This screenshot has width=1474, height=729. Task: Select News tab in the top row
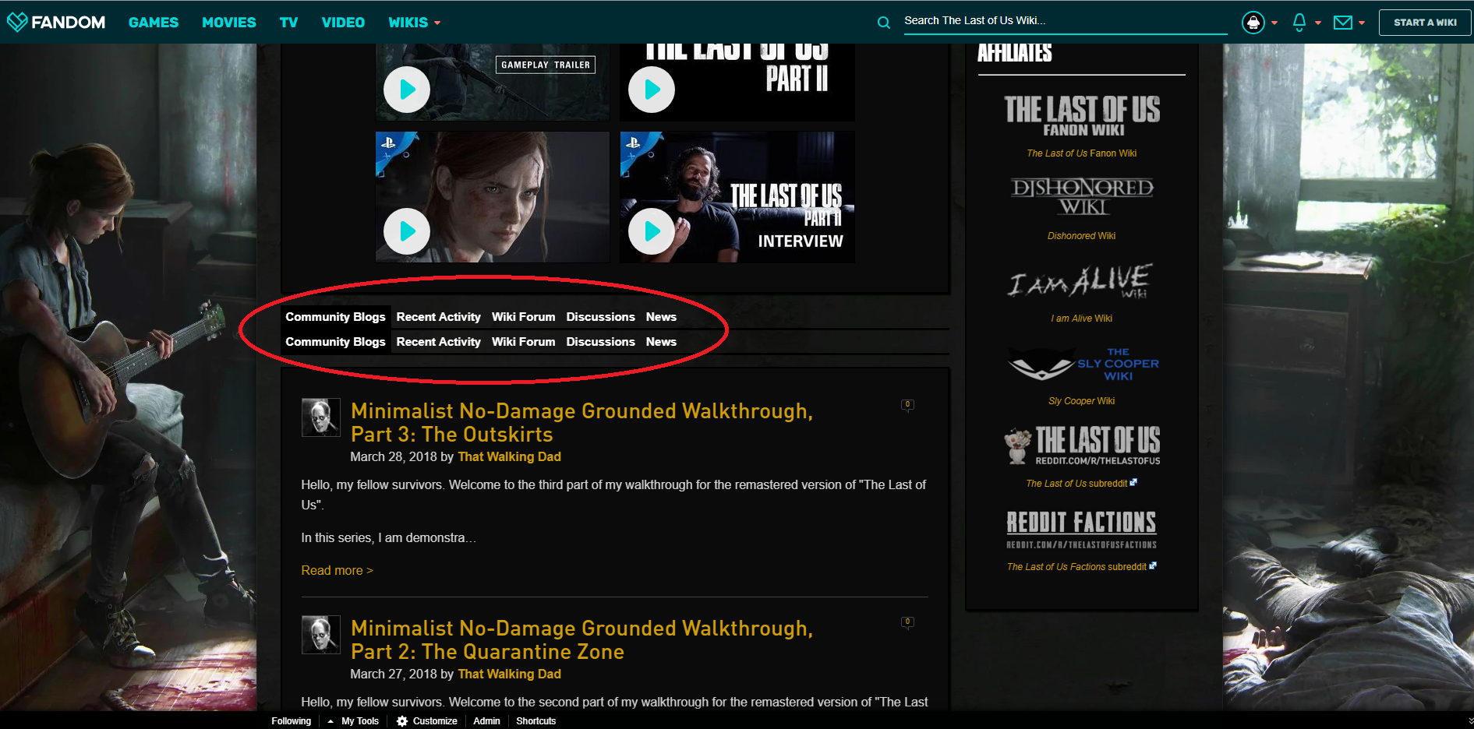point(661,317)
